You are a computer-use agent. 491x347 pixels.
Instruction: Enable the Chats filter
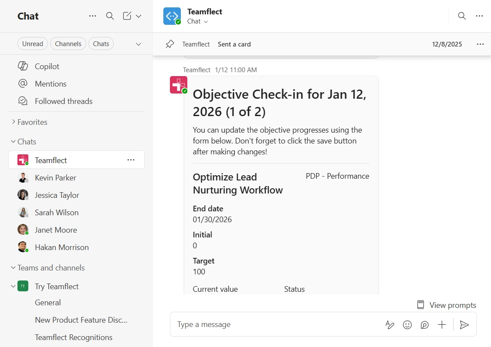coord(101,43)
